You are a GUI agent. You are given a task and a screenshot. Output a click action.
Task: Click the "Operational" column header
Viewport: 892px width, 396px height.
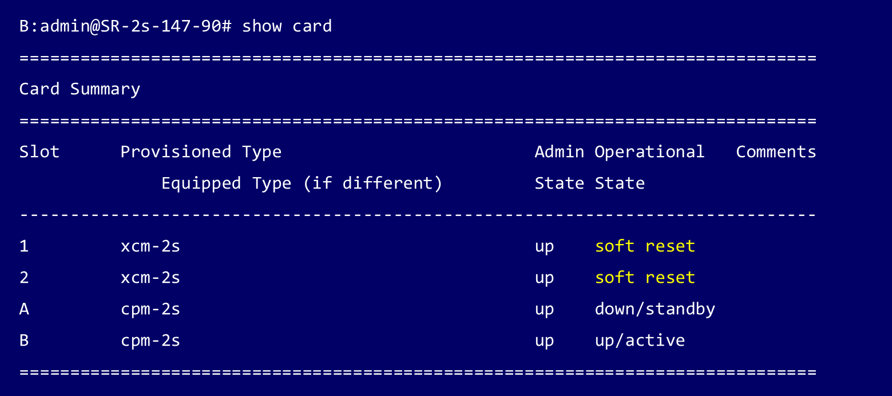point(649,152)
